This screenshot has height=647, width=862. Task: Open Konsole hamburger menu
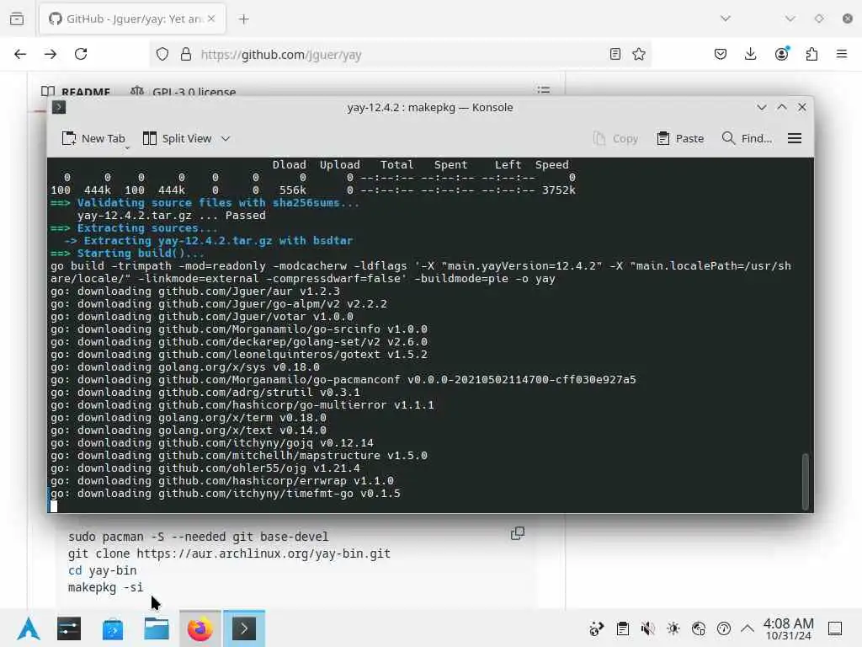795,139
